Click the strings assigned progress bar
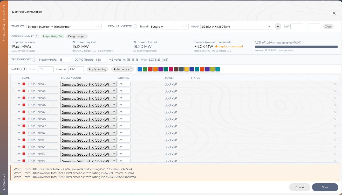Image resolution: width=342 pixels, height=195 pixels. coord(297,47)
